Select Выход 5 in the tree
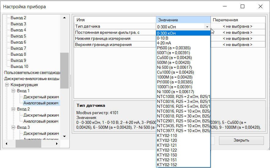This screenshot has height=168, width=270. 18,36
